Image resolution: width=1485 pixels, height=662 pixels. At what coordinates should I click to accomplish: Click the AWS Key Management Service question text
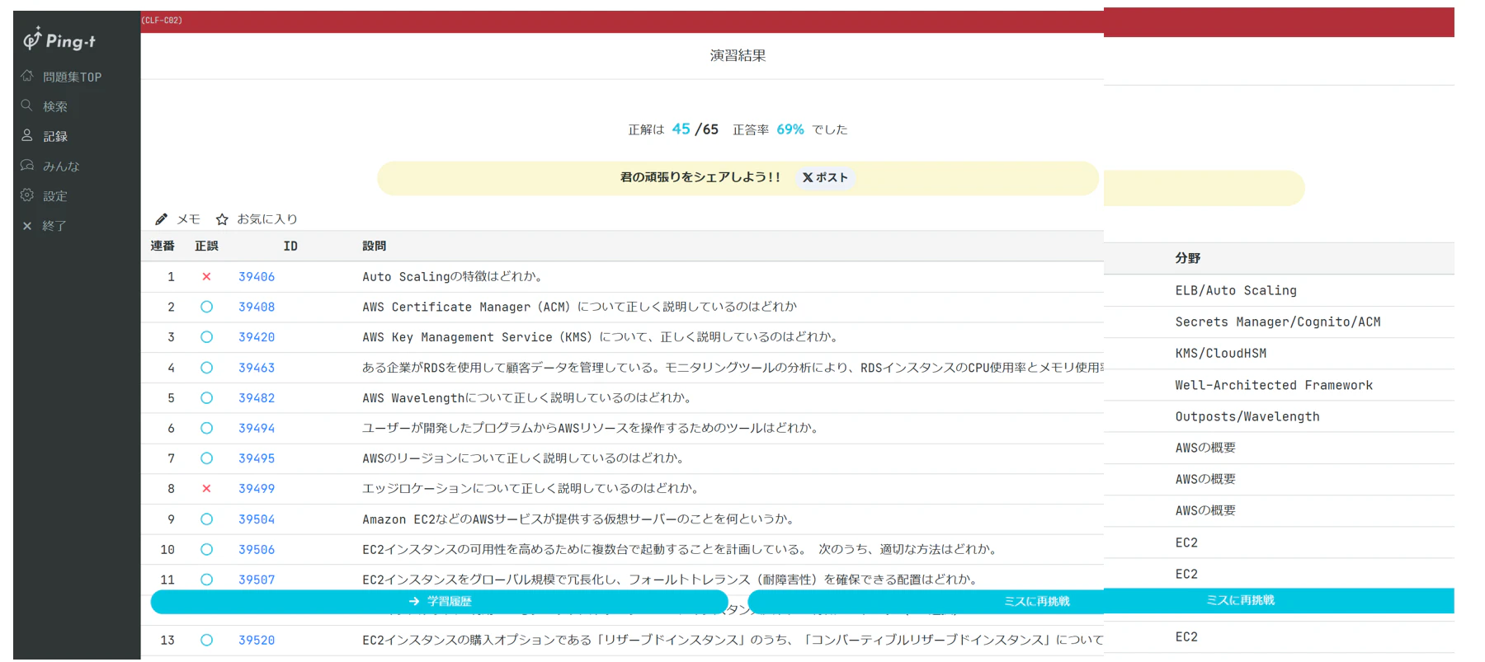601,337
